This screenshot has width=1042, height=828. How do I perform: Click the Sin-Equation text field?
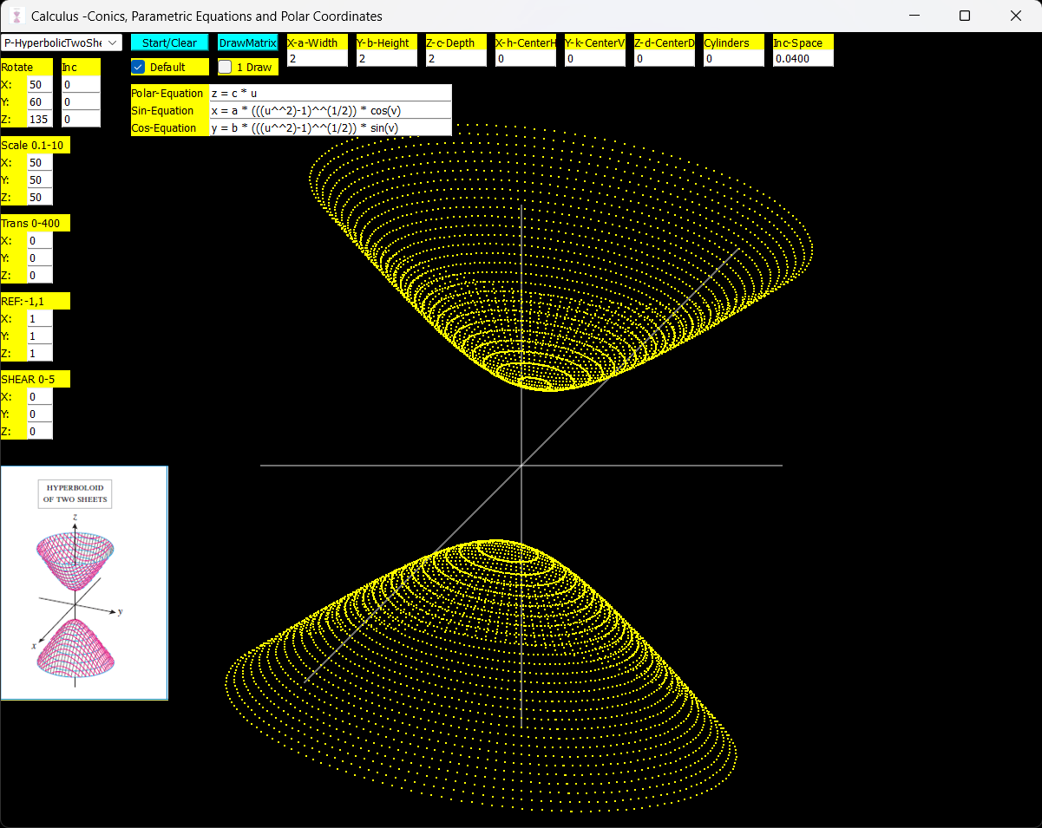330,110
